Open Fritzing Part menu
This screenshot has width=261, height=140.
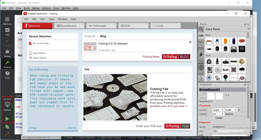click(x=43, y=19)
